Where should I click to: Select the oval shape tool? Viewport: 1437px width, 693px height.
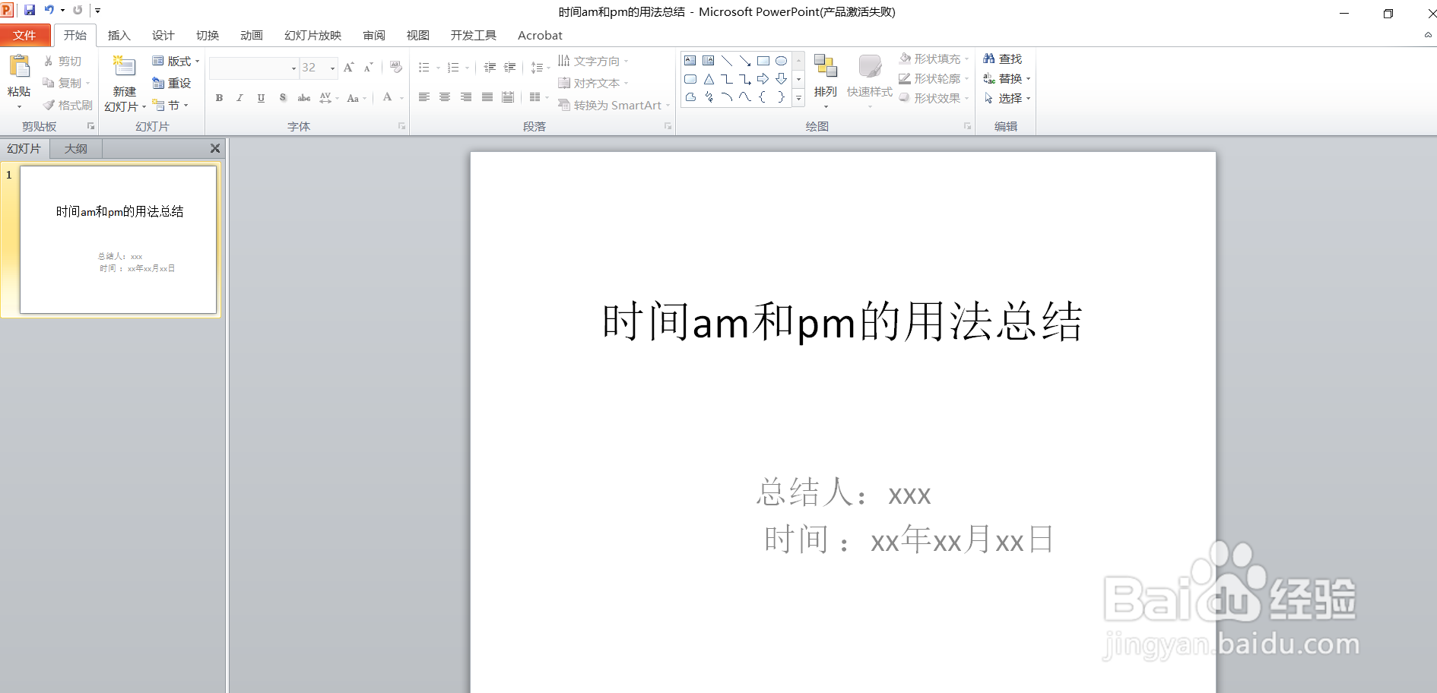point(782,61)
